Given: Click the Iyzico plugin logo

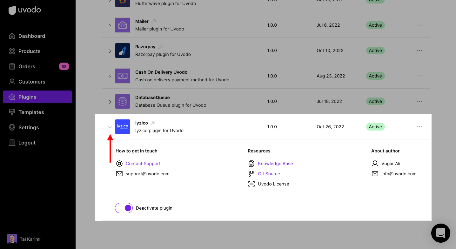Looking at the screenshot, I should (x=123, y=127).
